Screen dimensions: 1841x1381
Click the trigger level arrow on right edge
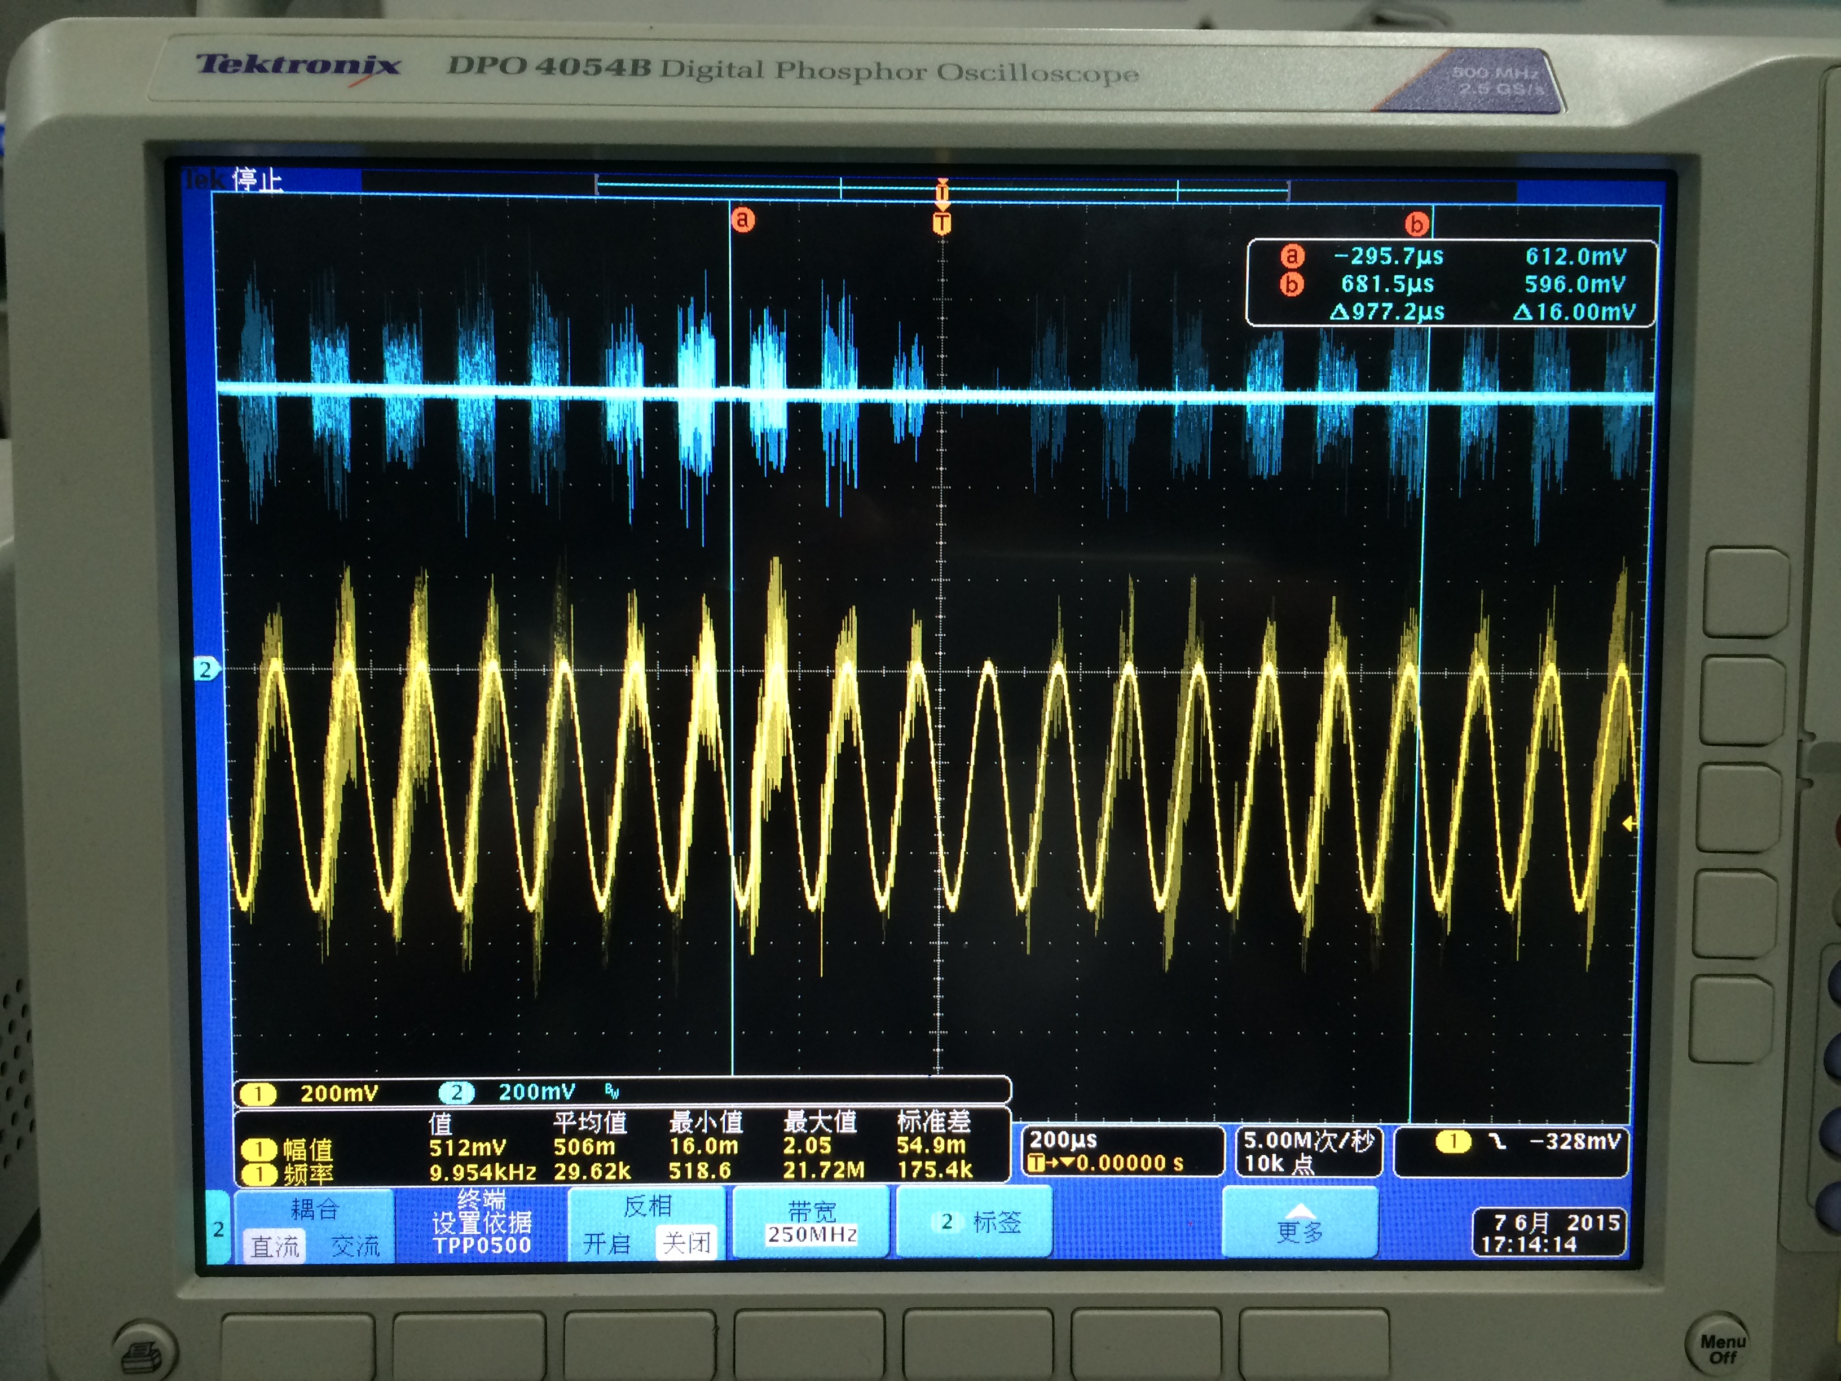1629,823
